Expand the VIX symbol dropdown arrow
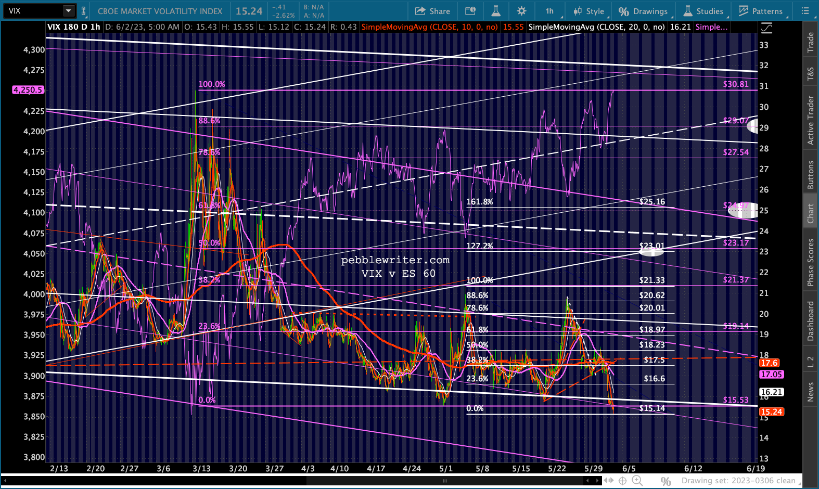819x489 pixels. [68, 11]
